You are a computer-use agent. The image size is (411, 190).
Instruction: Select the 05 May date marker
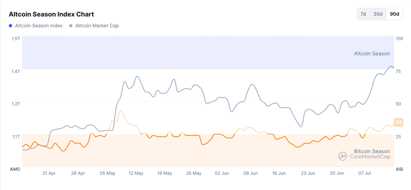(x=107, y=173)
